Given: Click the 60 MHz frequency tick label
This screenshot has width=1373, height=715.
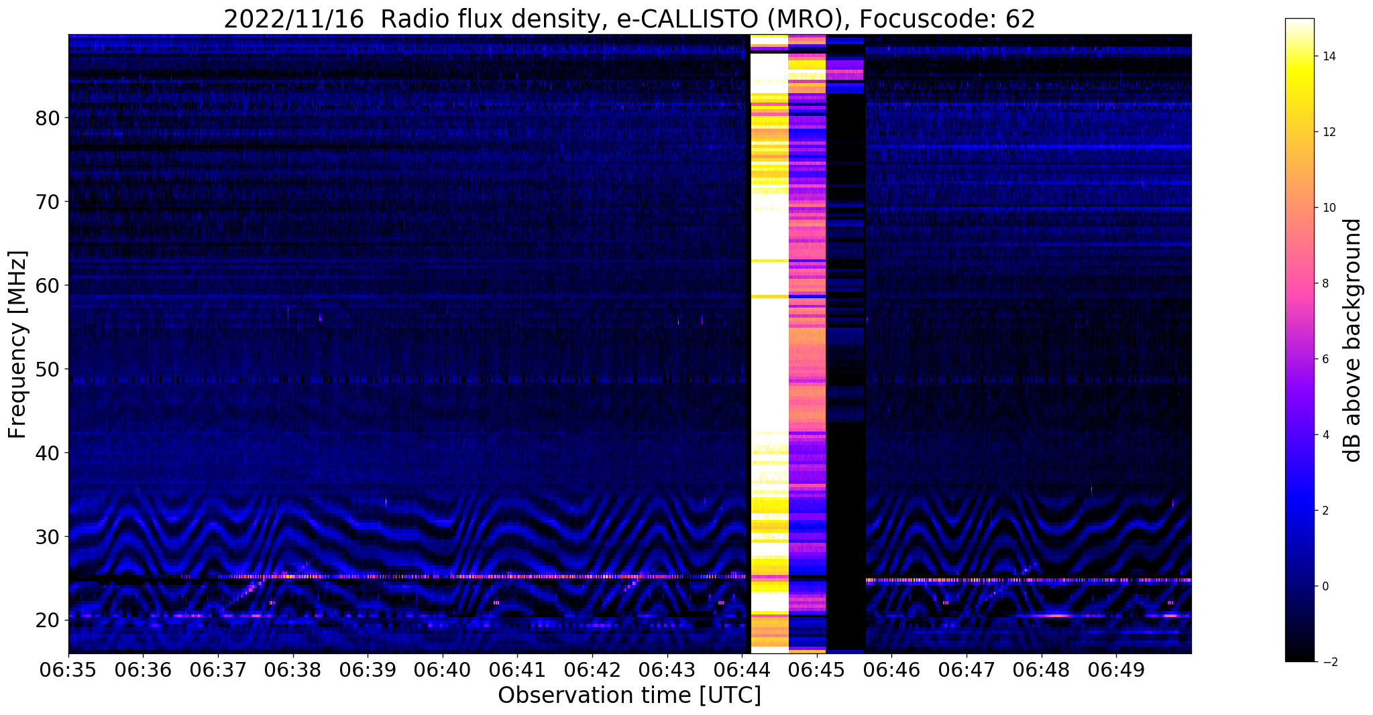Looking at the screenshot, I should click(48, 285).
